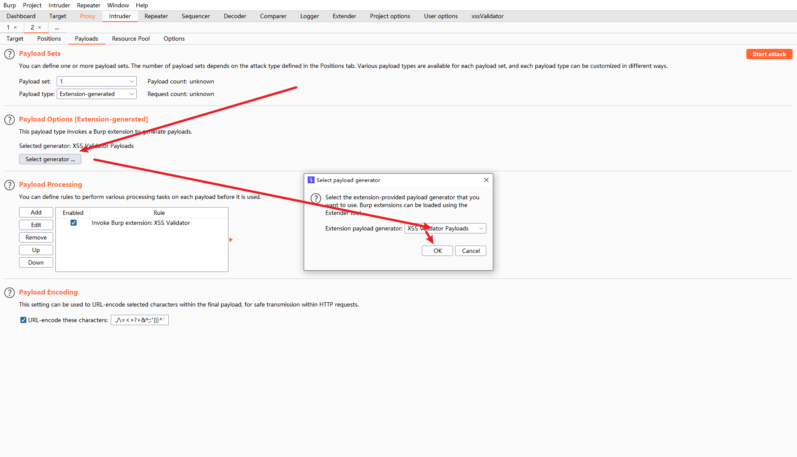Open a new attack tab via the ellipsis
Screen dimensions: 797x457
tap(57, 27)
